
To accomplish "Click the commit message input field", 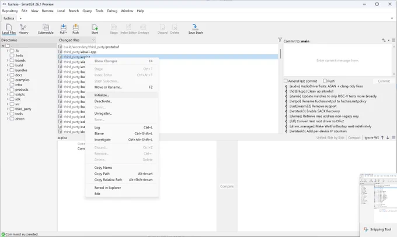I will pos(338,61).
